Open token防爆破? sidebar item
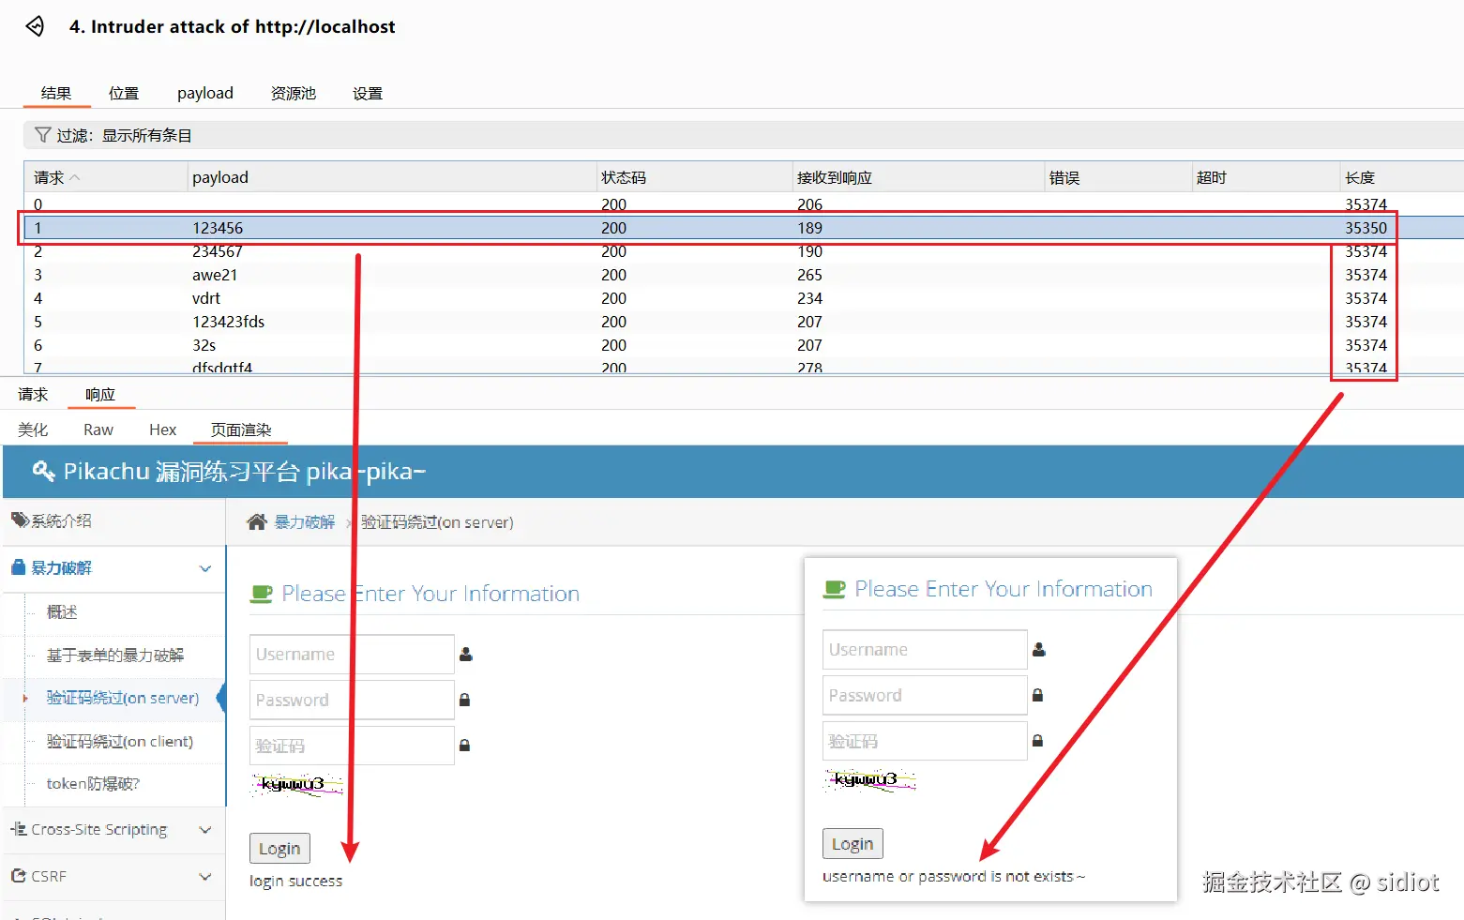 pyautogui.click(x=93, y=783)
